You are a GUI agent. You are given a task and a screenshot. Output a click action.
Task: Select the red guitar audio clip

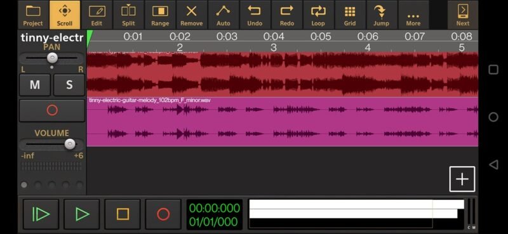point(283,74)
